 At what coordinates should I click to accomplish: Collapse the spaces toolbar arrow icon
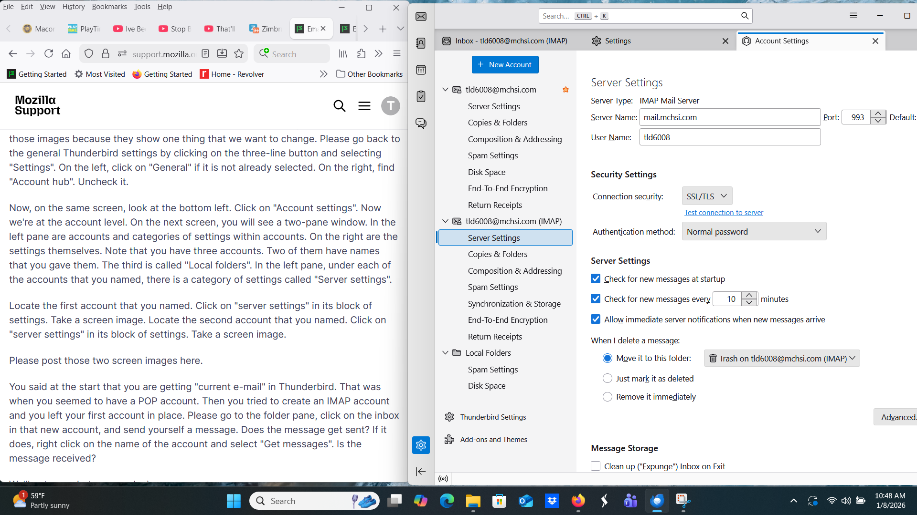[421, 472]
